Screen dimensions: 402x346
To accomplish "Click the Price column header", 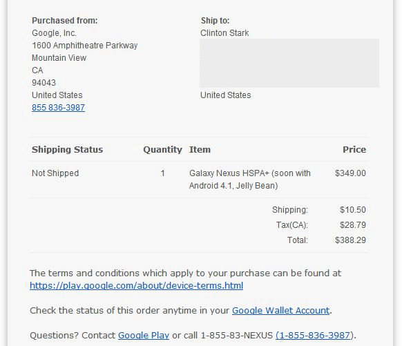I will coord(354,149).
